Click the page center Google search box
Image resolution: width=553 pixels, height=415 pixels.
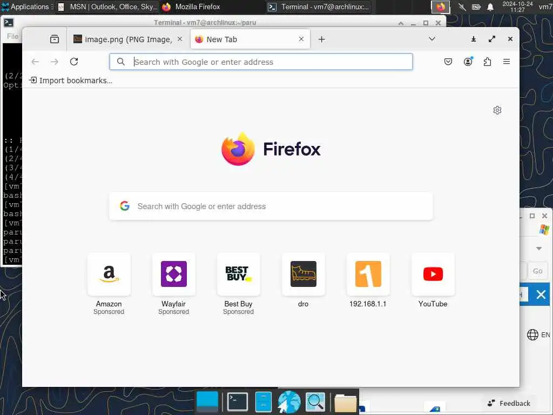tap(271, 206)
